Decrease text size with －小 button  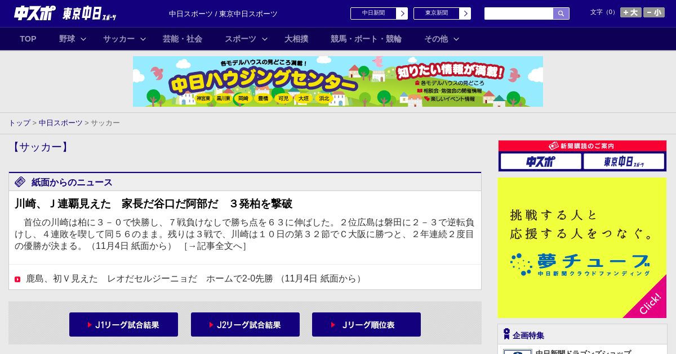click(x=654, y=12)
